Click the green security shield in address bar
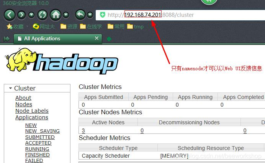Screen dimensions: 265x163 [102, 15]
